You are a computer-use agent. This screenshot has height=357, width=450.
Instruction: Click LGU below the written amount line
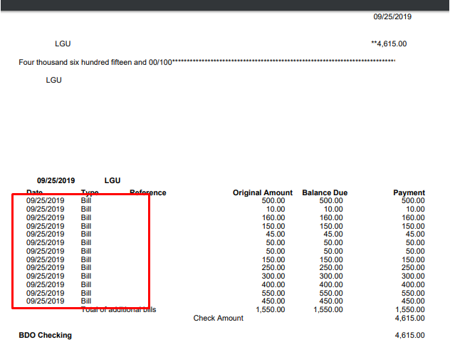coord(53,80)
